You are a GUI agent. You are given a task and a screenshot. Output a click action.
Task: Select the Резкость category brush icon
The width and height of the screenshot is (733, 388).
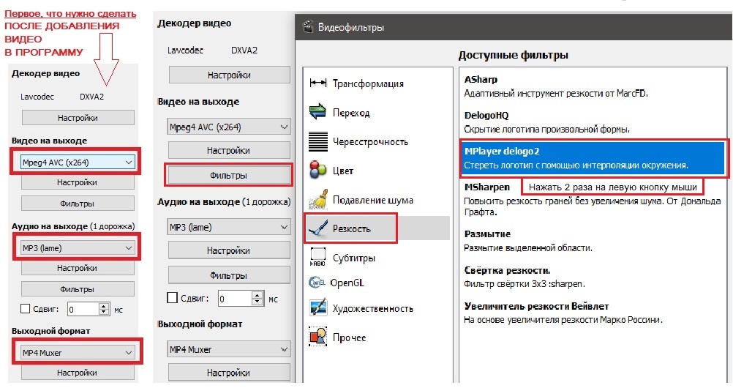[318, 228]
